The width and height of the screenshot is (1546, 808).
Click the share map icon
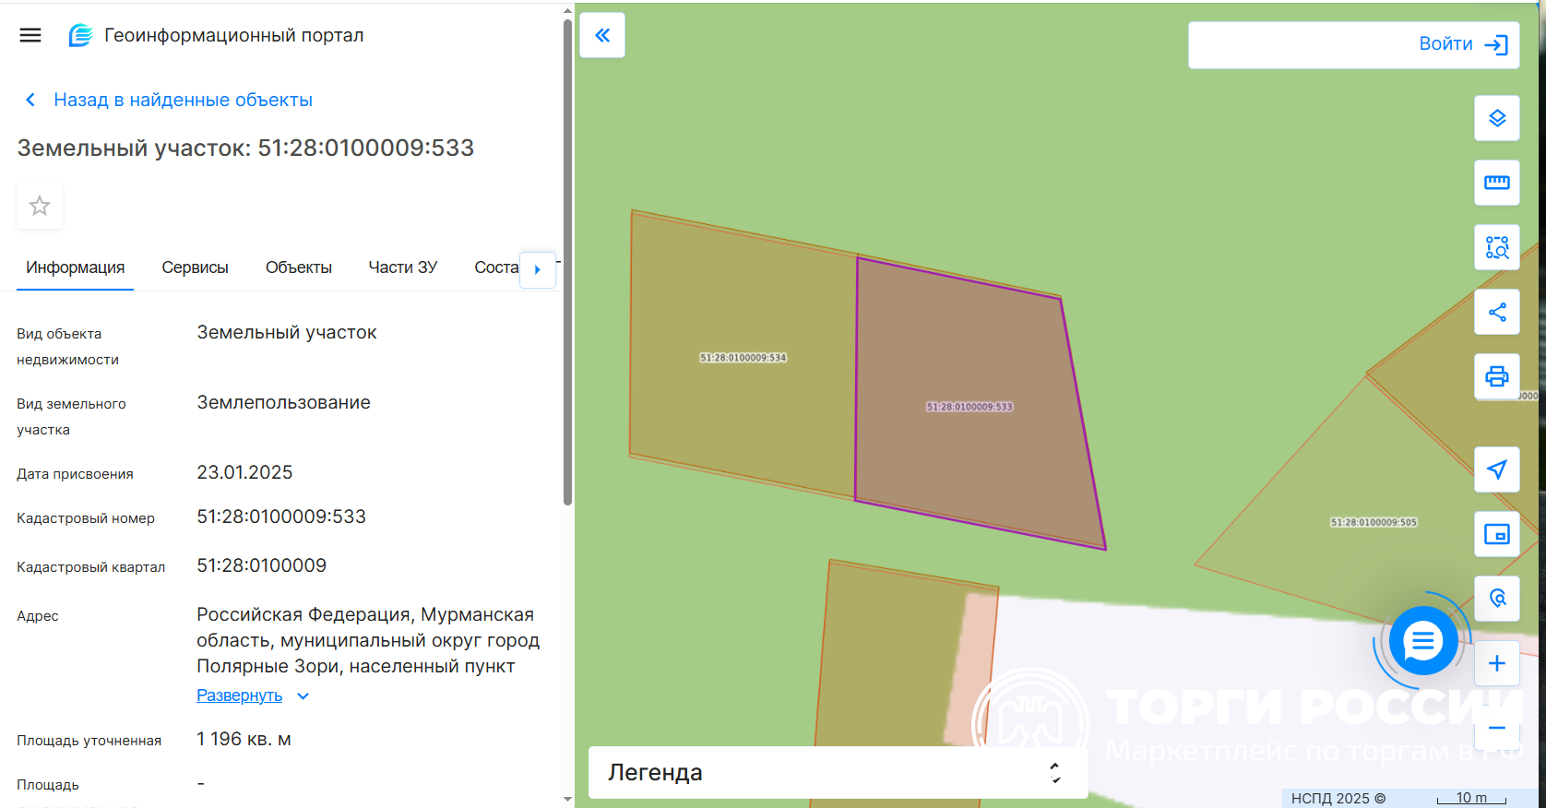[1496, 312]
